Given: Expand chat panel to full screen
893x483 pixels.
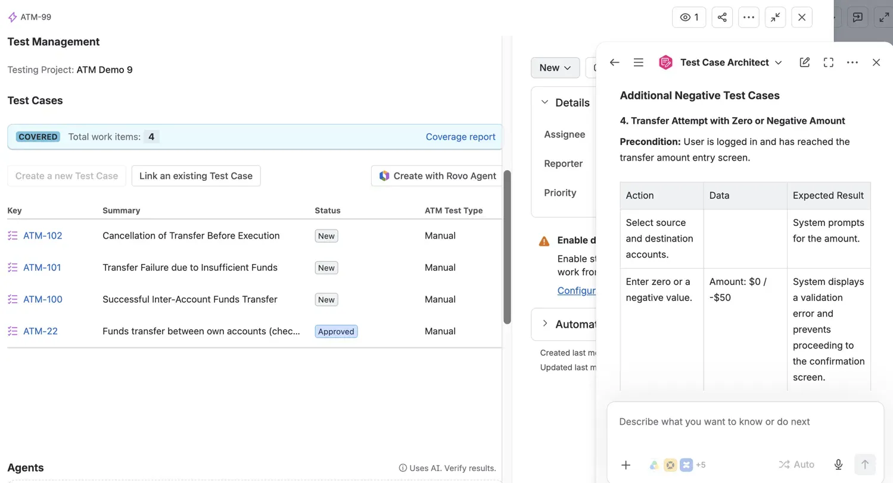Looking at the screenshot, I should tap(829, 62).
